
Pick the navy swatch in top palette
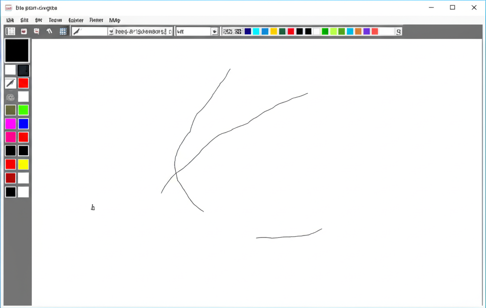click(x=248, y=31)
